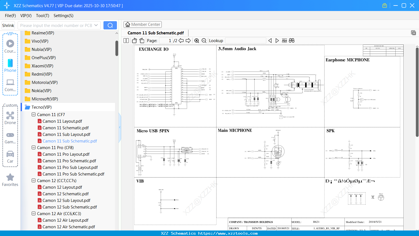Image resolution: width=419 pixels, height=236 pixels.
Task: Navigate to the next page using forward arrow
Action: (x=188, y=40)
